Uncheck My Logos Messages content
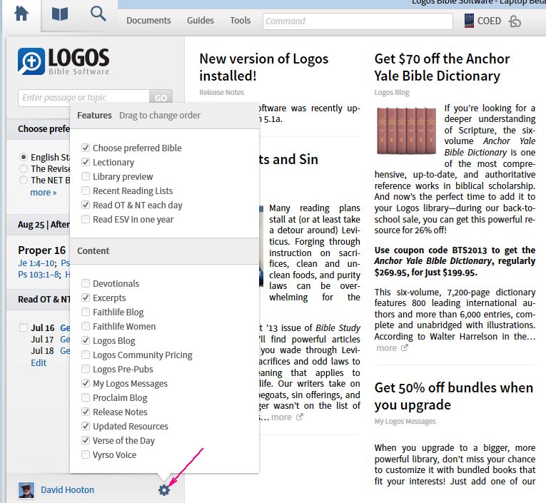The image size is (546, 503). [86, 383]
